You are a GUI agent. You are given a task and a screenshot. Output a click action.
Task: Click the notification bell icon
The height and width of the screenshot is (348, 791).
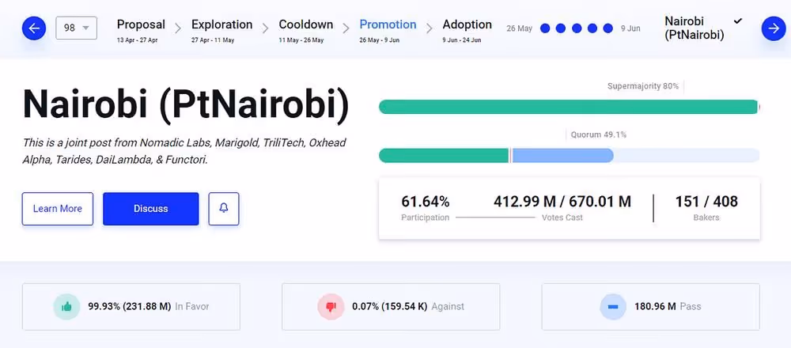click(x=224, y=209)
